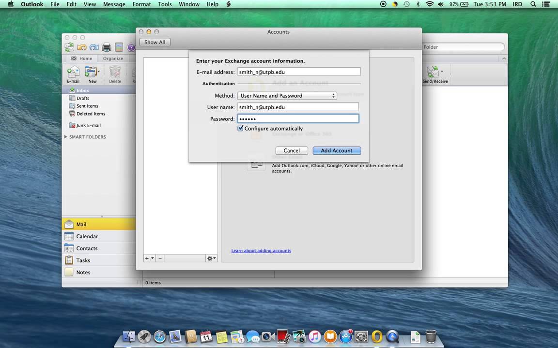Click the Undo arrow icon

click(82, 47)
